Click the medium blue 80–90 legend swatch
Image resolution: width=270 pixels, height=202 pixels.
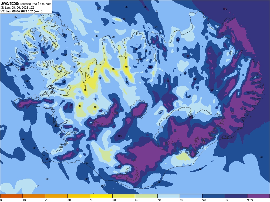191,196
